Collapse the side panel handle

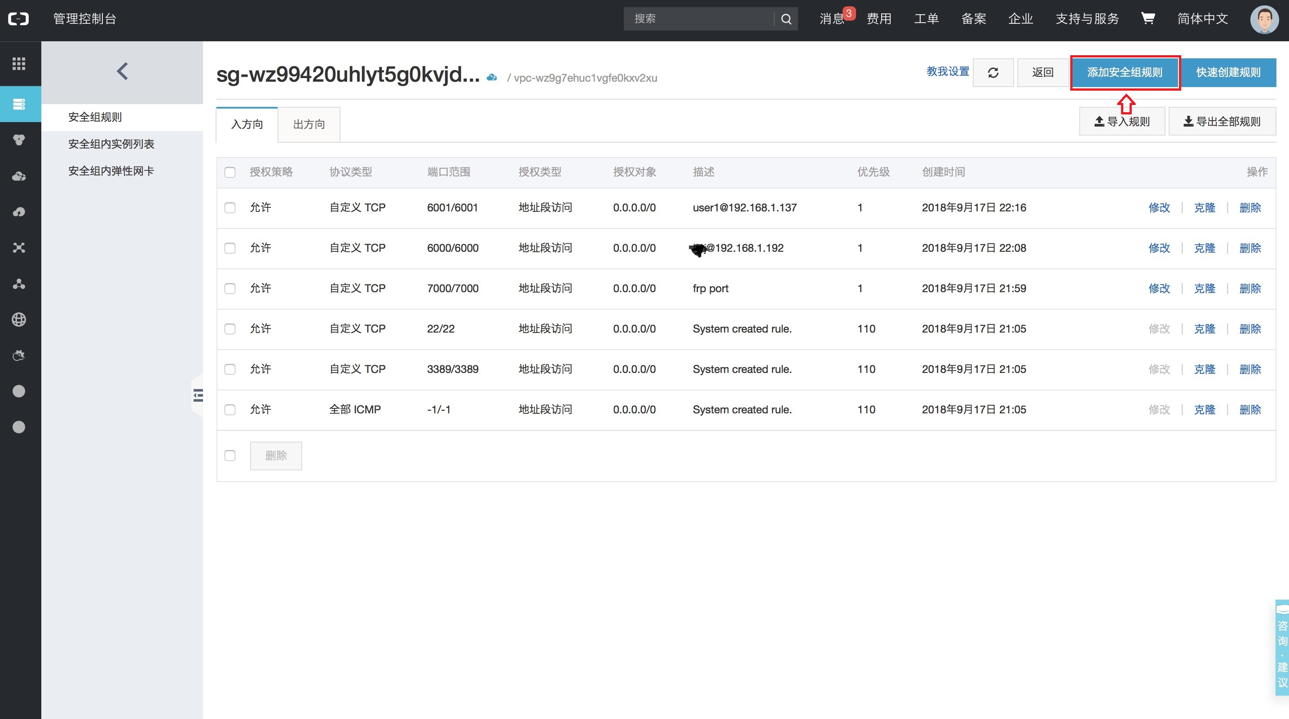click(x=198, y=395)
